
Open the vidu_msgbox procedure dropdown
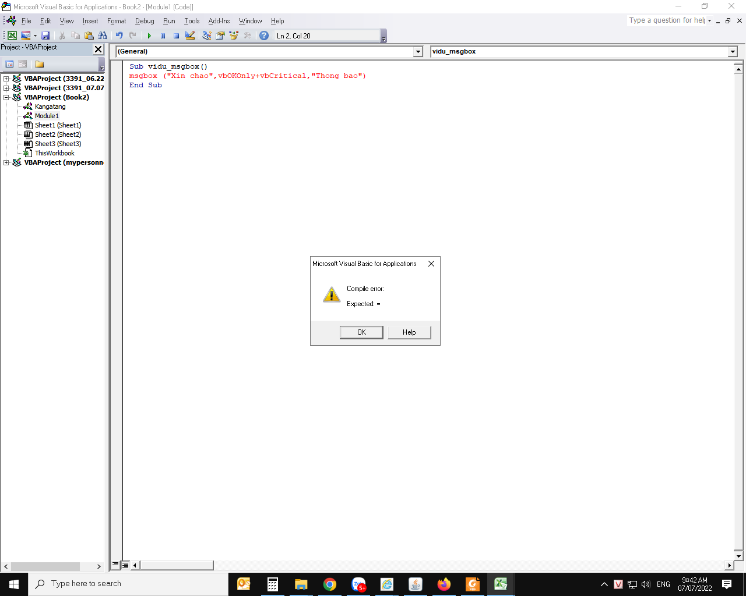click(x=733, y=52)
